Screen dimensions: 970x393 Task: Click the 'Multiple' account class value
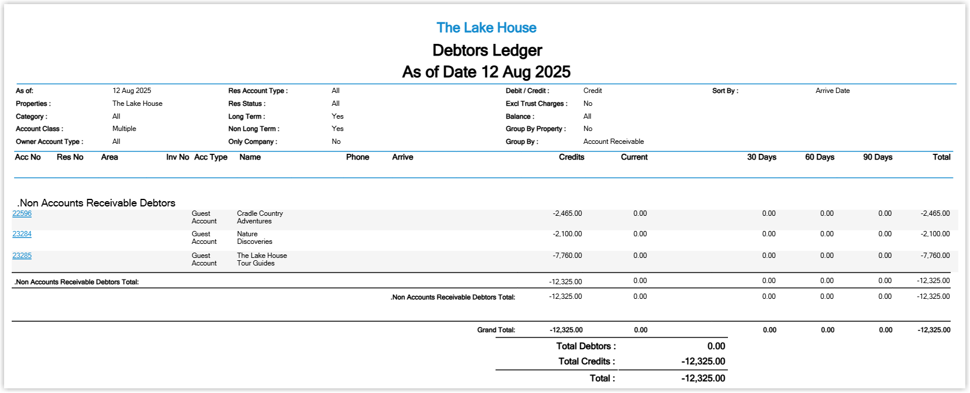[125, 129]
